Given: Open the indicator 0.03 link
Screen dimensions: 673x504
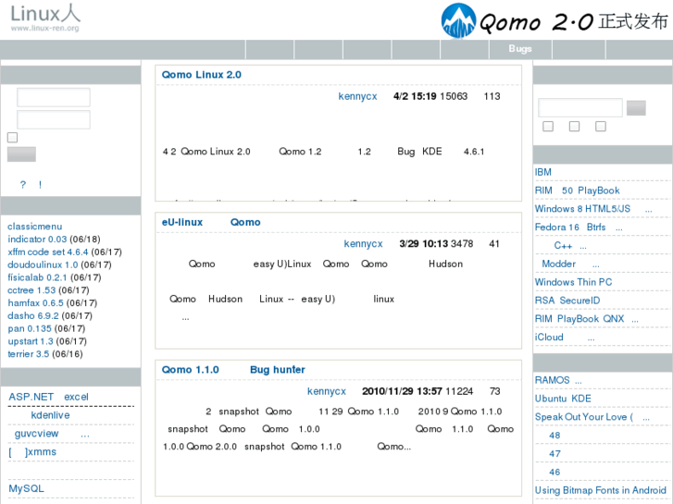Looking at the screenshot, I should click(37, 240).
